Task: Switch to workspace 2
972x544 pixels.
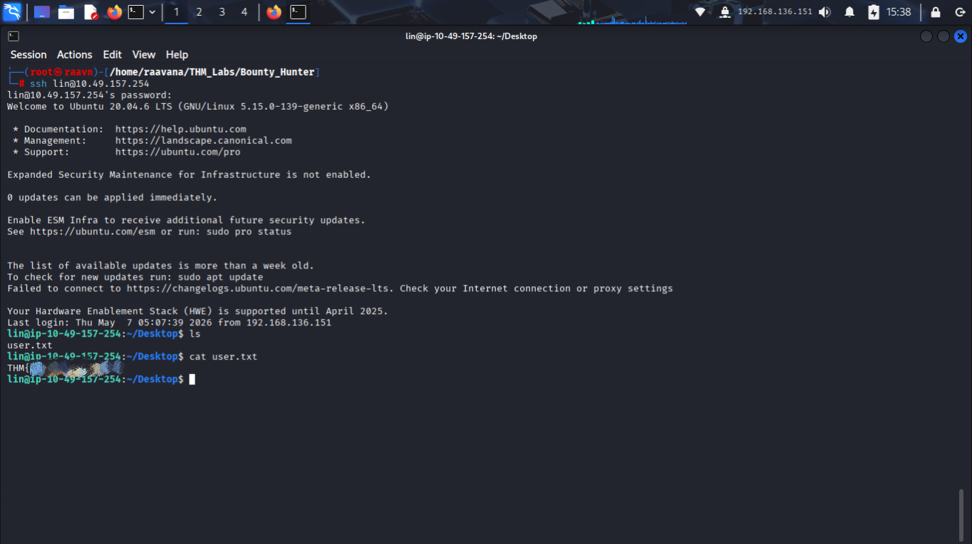Action: (199, 12)
